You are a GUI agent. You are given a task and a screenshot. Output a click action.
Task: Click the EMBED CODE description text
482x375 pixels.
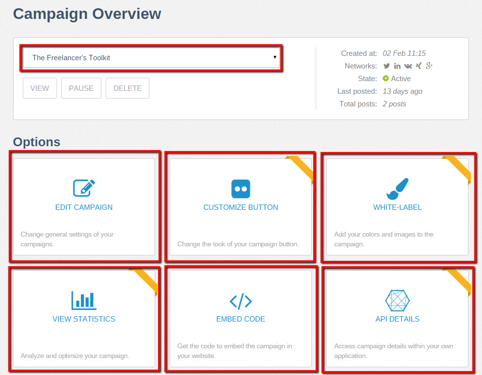click(241, 351)
